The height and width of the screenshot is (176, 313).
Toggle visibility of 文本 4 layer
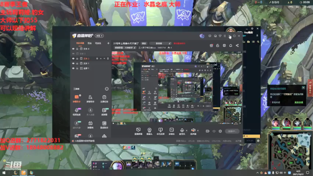[73, 49]
